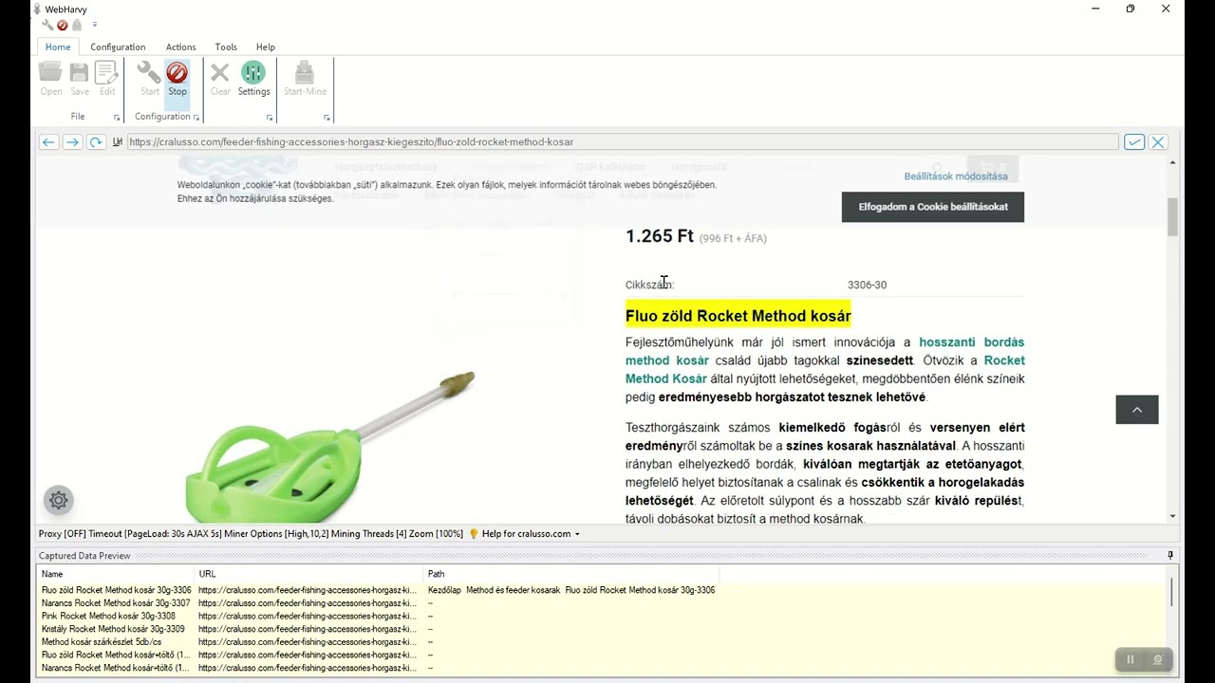
Task: Pause using the overlay pause button
Action: (1131, 659)
